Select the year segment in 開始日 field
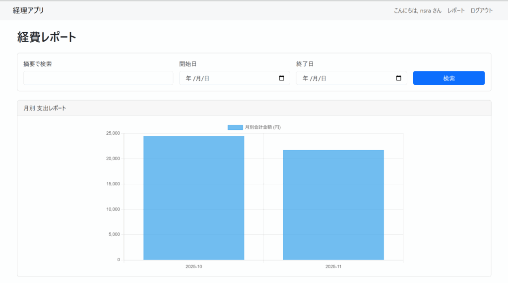This screenshot has width=508, height=283. pyautogui.click(x=188, y=78)
